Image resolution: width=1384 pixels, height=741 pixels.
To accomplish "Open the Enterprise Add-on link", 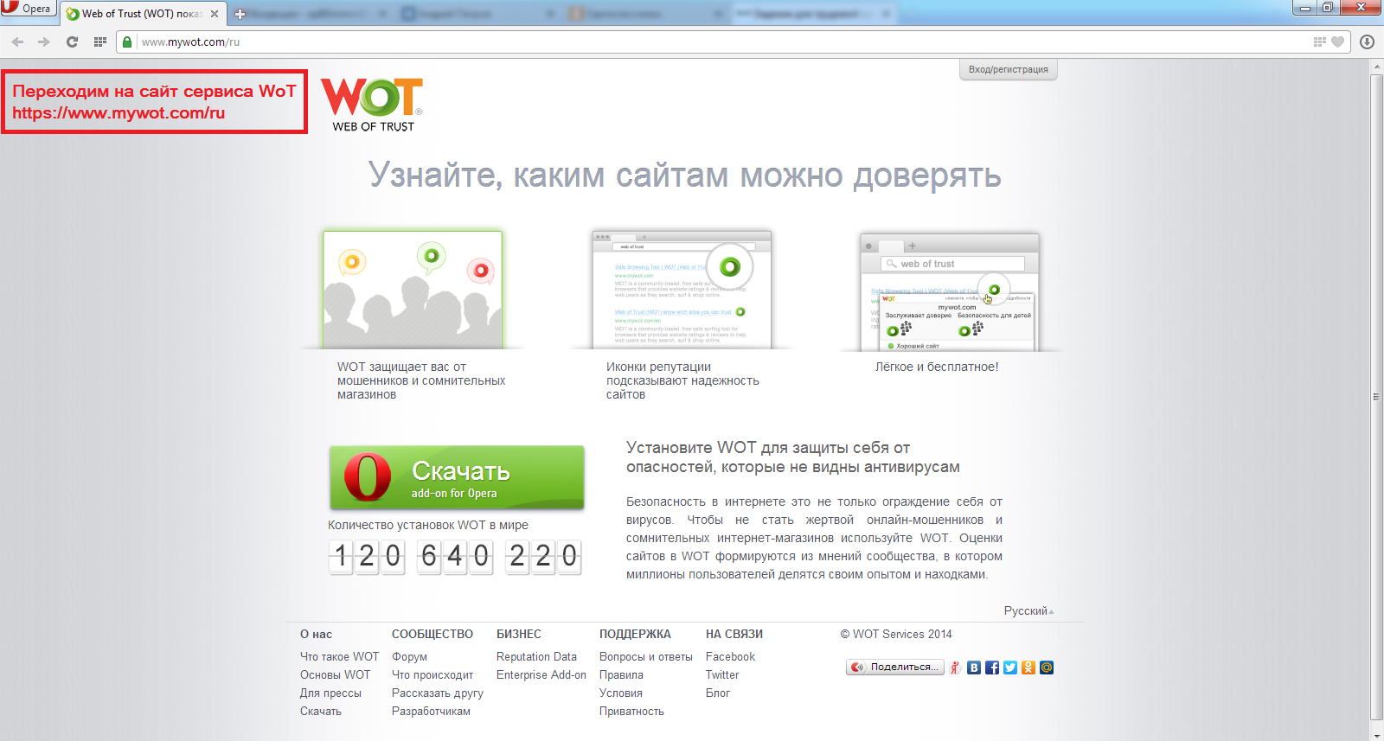I will click(541, 674).
